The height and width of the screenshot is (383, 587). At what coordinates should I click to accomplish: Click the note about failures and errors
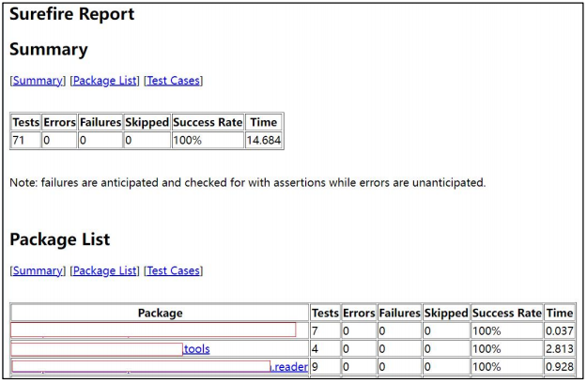tap(248, 182)
